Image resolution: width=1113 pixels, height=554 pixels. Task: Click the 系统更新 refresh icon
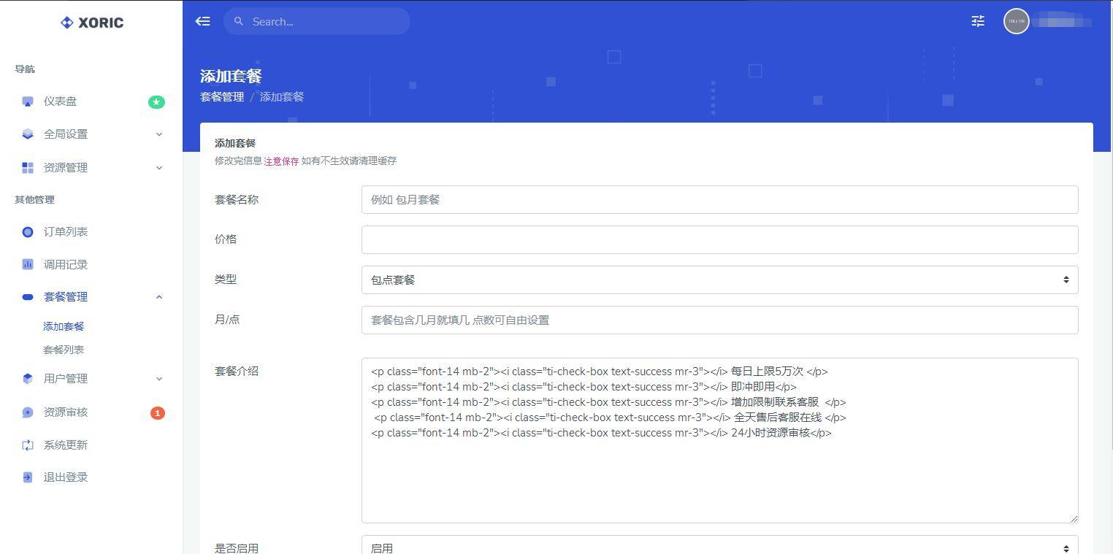(28, 445)
